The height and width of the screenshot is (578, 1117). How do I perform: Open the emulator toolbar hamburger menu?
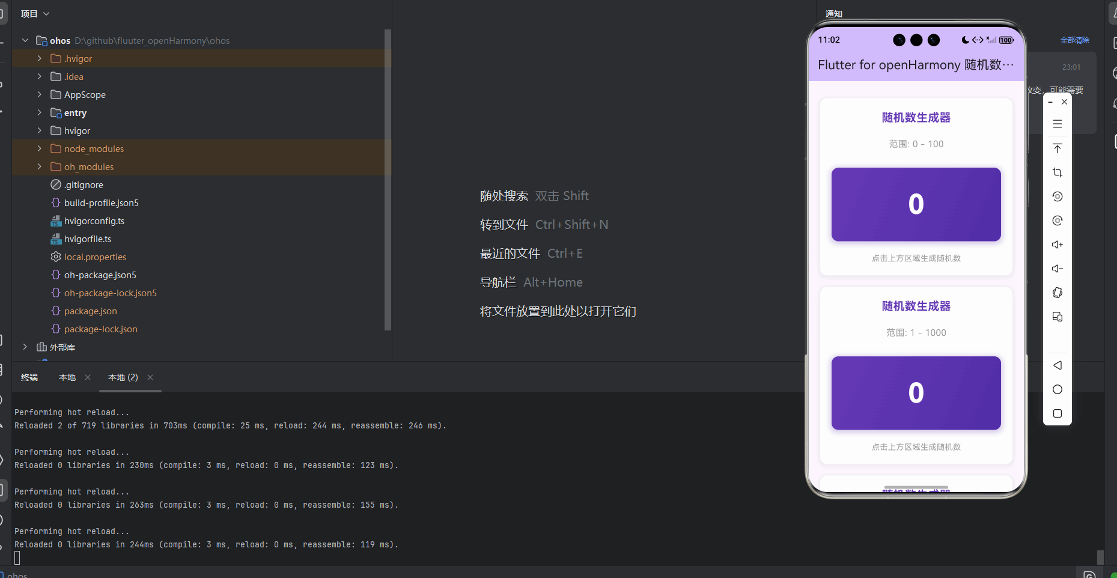1058,124
